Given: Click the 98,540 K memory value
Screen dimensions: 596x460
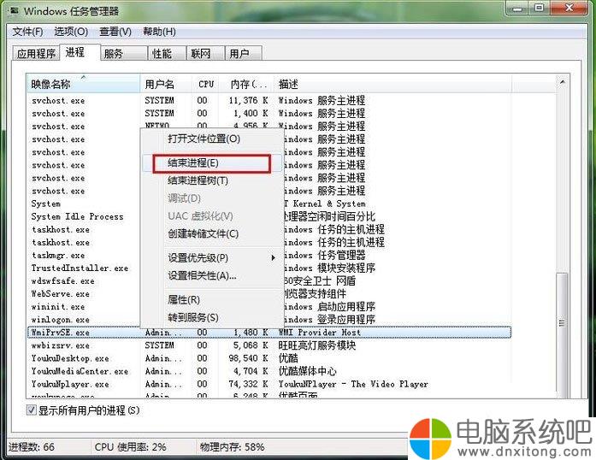Looking at the screenshot, I should coord(248,358).
